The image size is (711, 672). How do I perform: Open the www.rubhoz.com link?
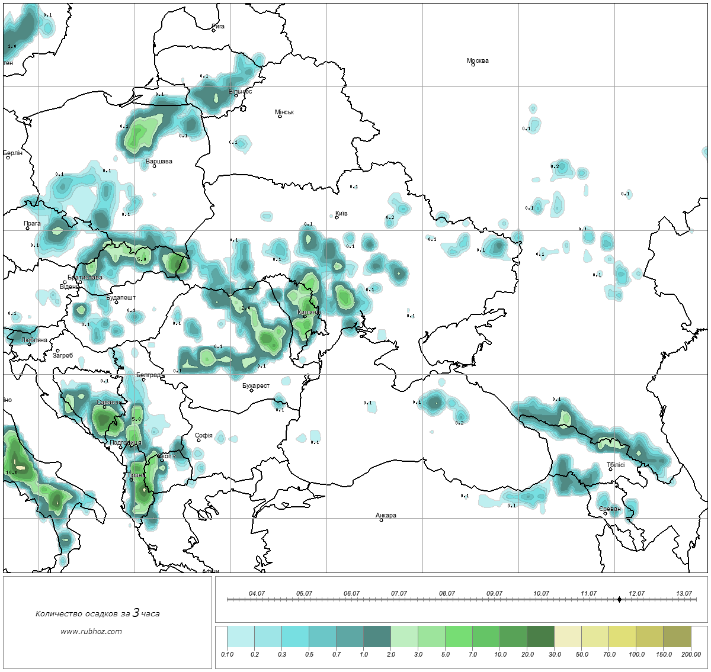91,631
